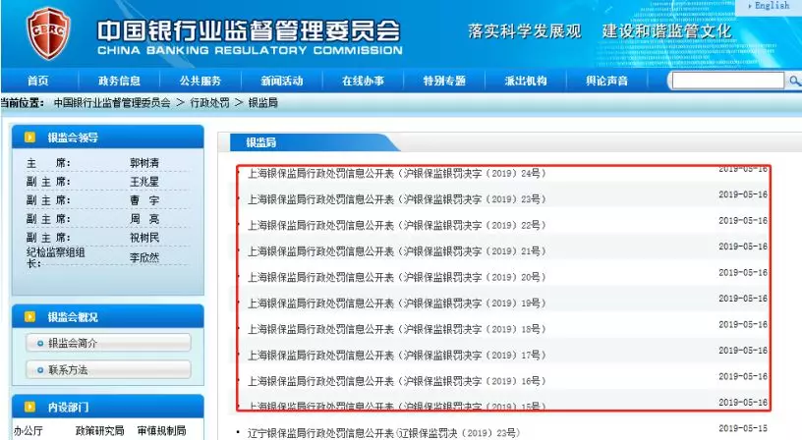Click the yellow icon beside 银监会概况
Image resolution: width=802 pixels, height=440 pixels.
(30, 317)
